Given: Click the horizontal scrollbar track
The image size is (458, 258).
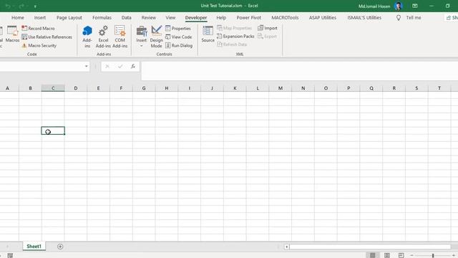Looking at the screenshot, I should pos(370,247).
